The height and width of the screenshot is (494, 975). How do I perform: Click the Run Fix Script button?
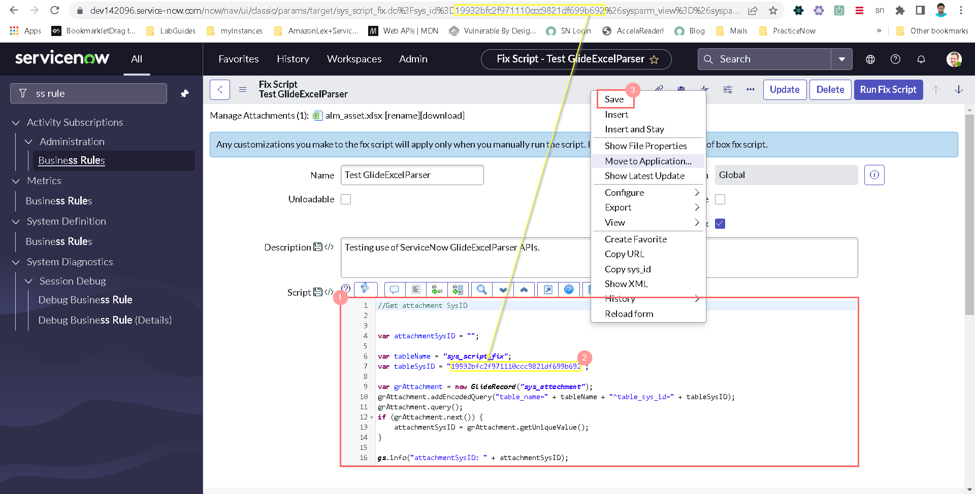[888, 90]
